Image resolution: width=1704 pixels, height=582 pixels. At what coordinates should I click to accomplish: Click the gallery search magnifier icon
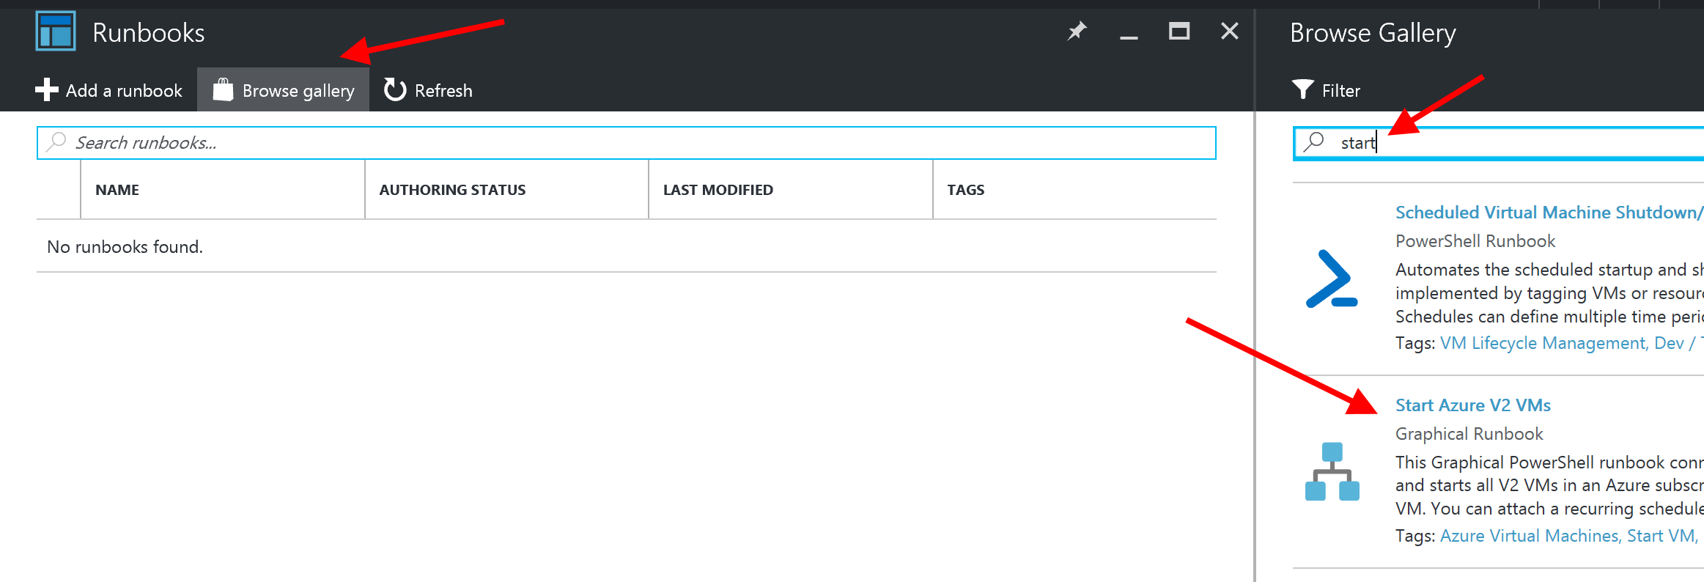coord(1314,141)
